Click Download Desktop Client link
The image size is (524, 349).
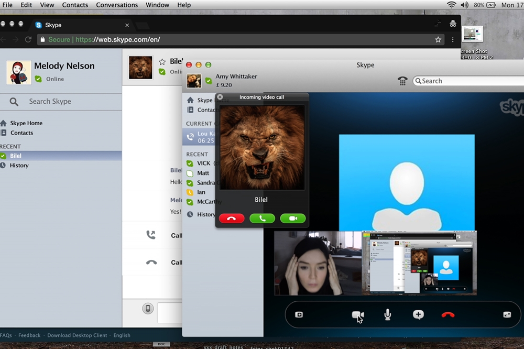point(77,335)
